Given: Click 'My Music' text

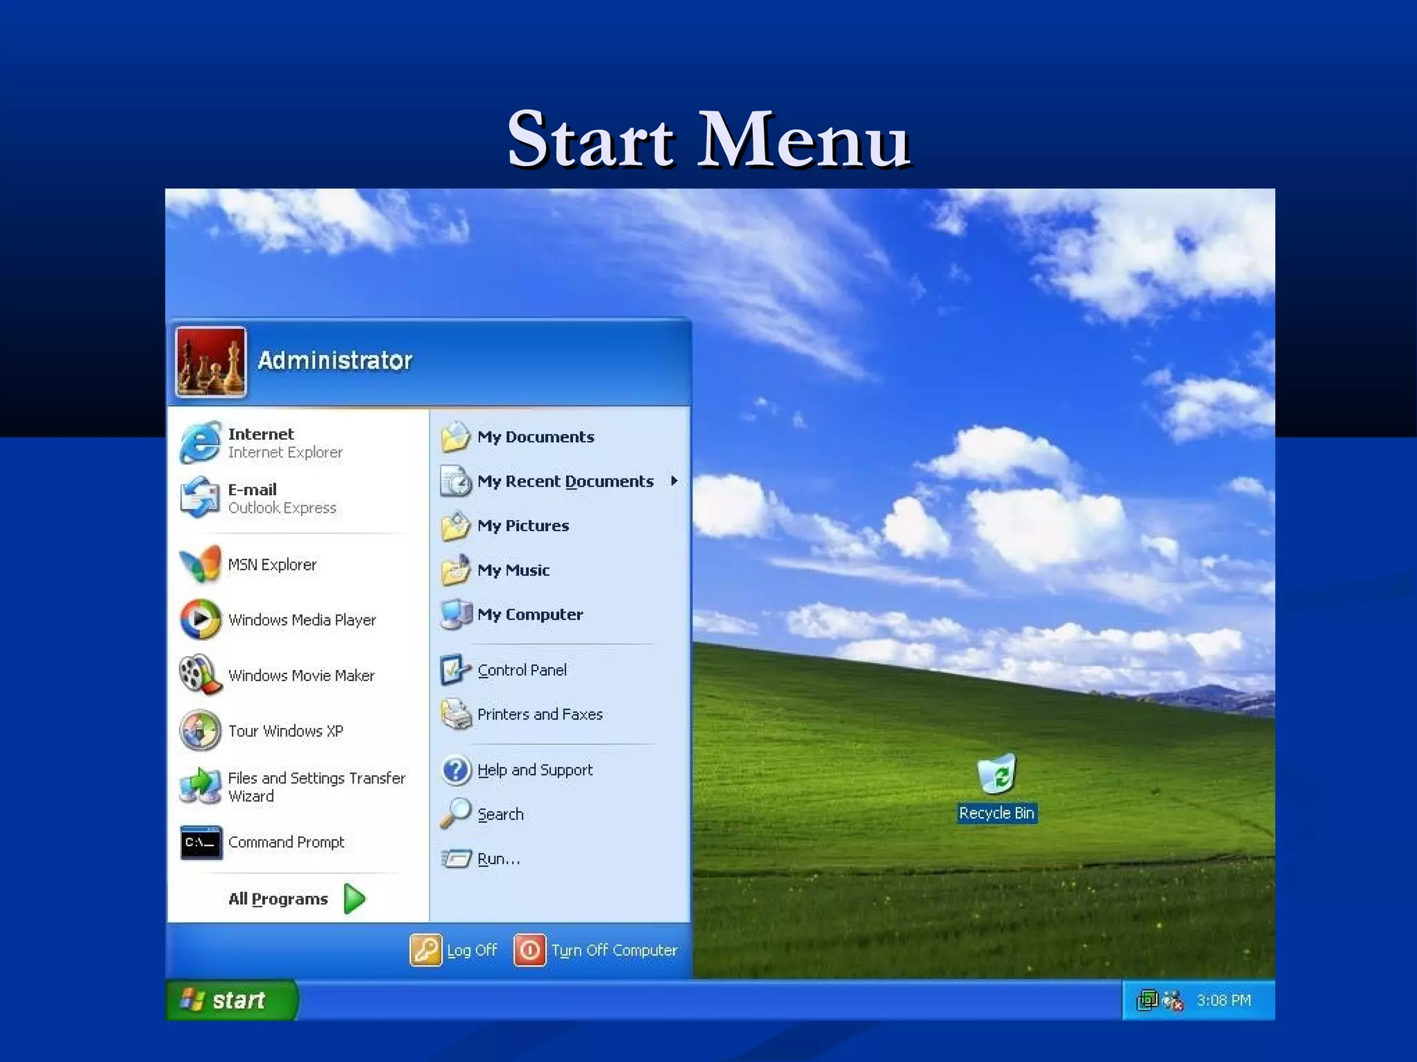Looking at the screenshot, I should [513, 570].
